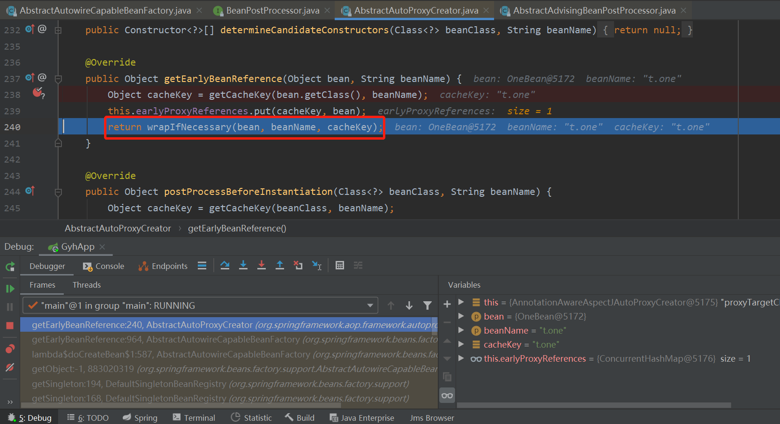780x424 pixels.
Task: Switch to AbstractAutowireCapableBeanFactory.java tab
Action: click(x=105, y=10)
